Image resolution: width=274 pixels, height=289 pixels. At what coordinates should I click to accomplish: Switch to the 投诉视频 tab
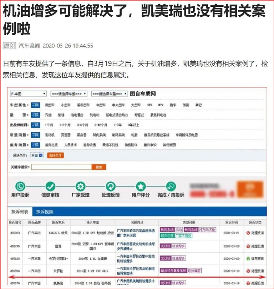[x=44, y=212]
